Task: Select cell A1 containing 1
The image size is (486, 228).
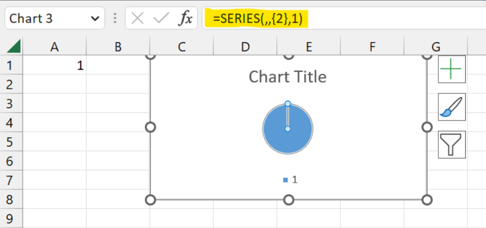Action: (54, 66)
